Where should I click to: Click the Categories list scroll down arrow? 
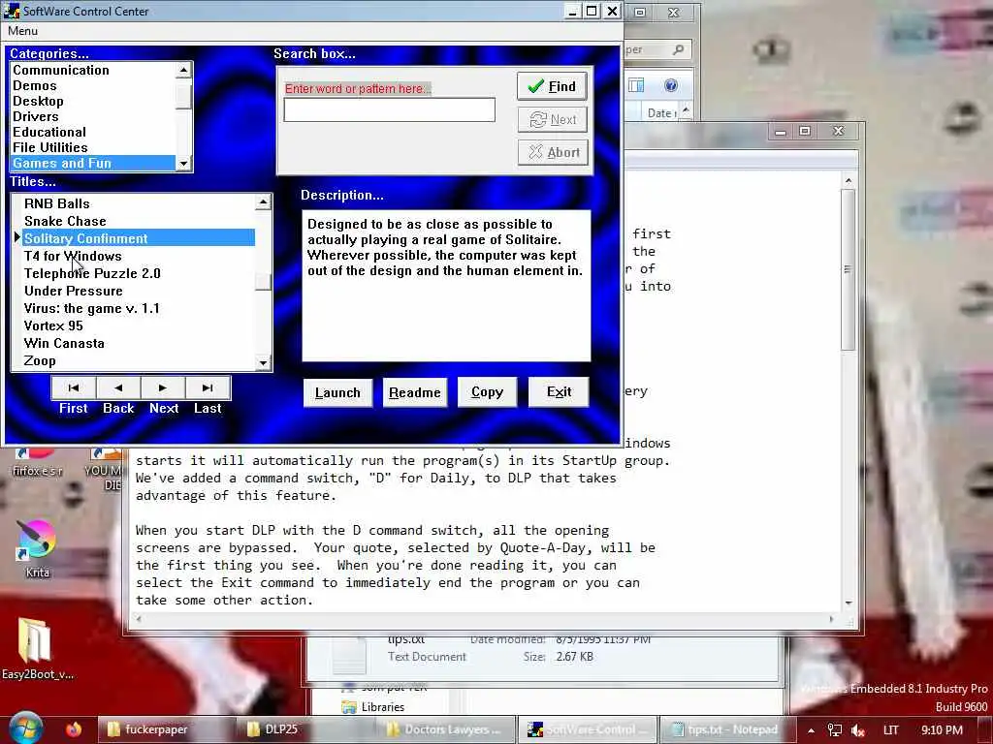(183, 164)
